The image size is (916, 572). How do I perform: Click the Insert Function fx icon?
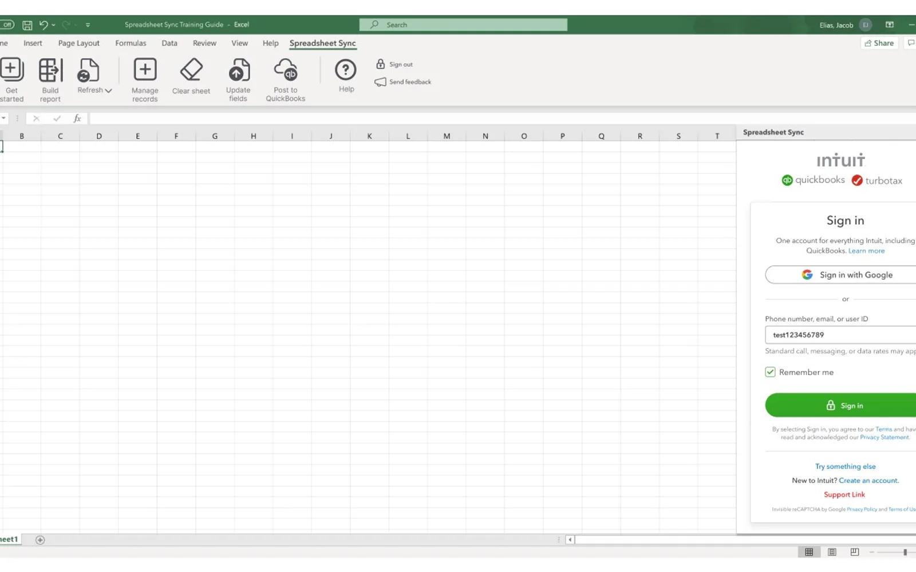(x=77, y=118)
